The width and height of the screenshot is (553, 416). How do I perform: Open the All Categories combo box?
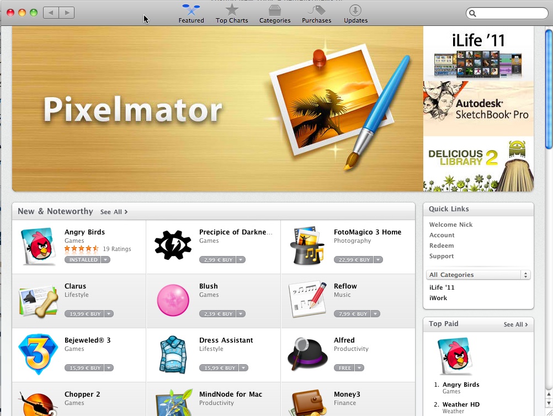click(x=478, y=275)
